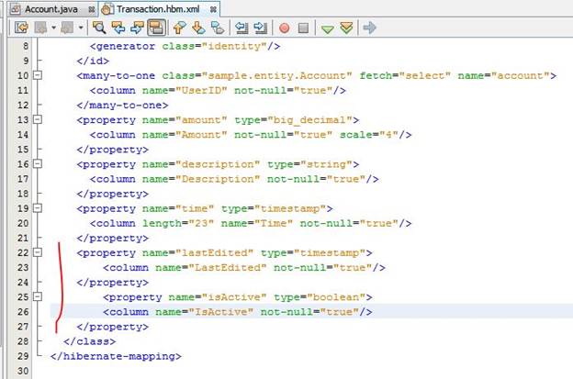Close the Transaction.hbm.xml tab
The width and height of the screenshot is (573, 379).
(x=213, y=10)
